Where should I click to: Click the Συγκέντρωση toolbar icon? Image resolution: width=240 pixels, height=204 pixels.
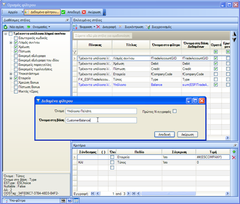[x=121, y=27]
